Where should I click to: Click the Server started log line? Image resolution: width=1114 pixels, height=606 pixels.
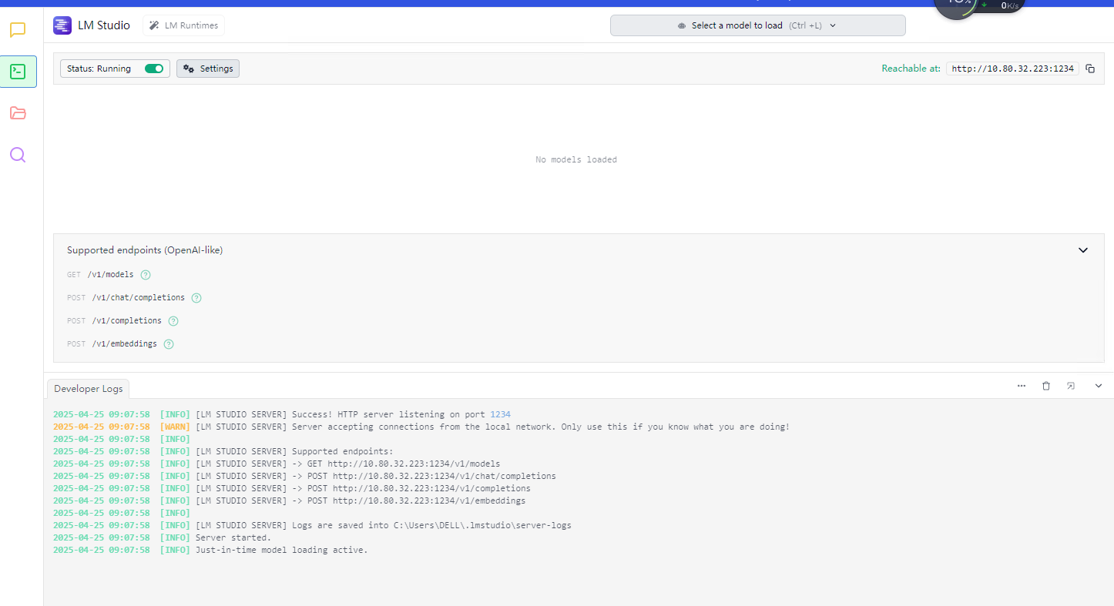click(162, 537)
